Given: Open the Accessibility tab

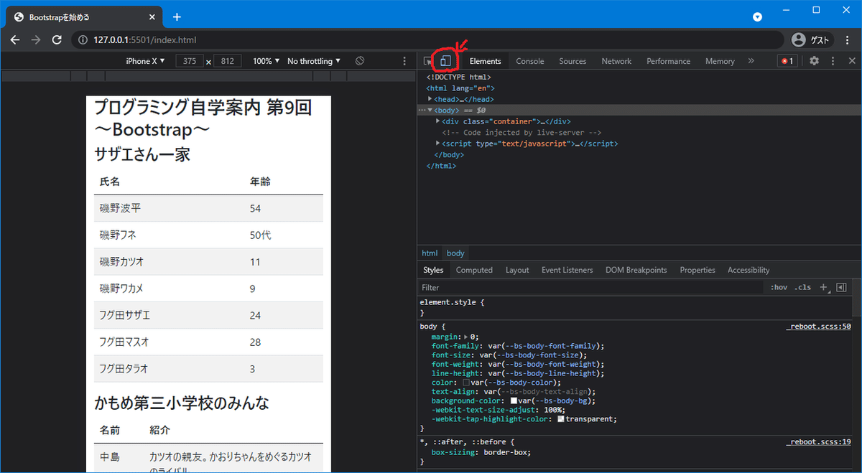Looking at the screenshot, I should [749, 270].
